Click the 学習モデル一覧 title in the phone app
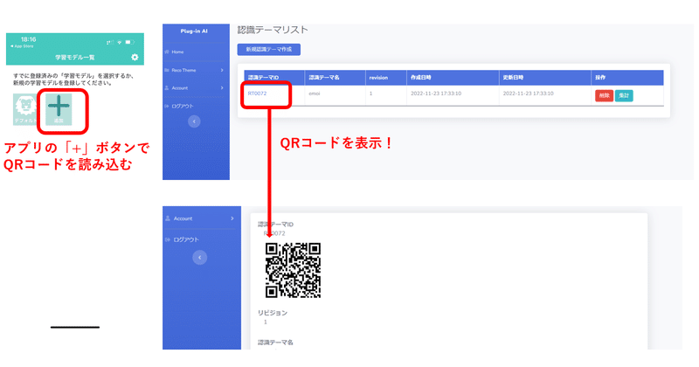 pyautogui.click(x=75, y=57)
